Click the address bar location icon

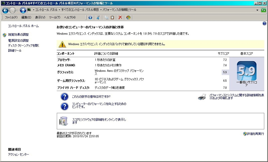29,10
